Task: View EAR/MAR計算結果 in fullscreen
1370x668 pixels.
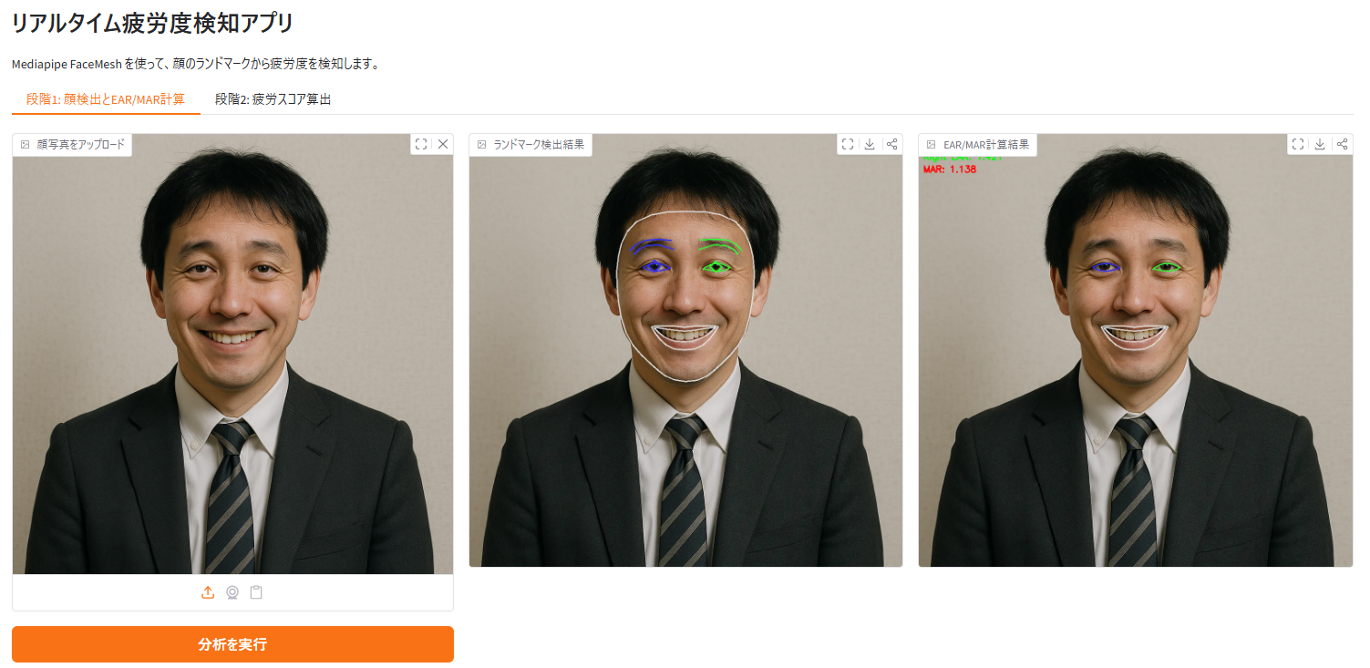Action: point(1298,143)
